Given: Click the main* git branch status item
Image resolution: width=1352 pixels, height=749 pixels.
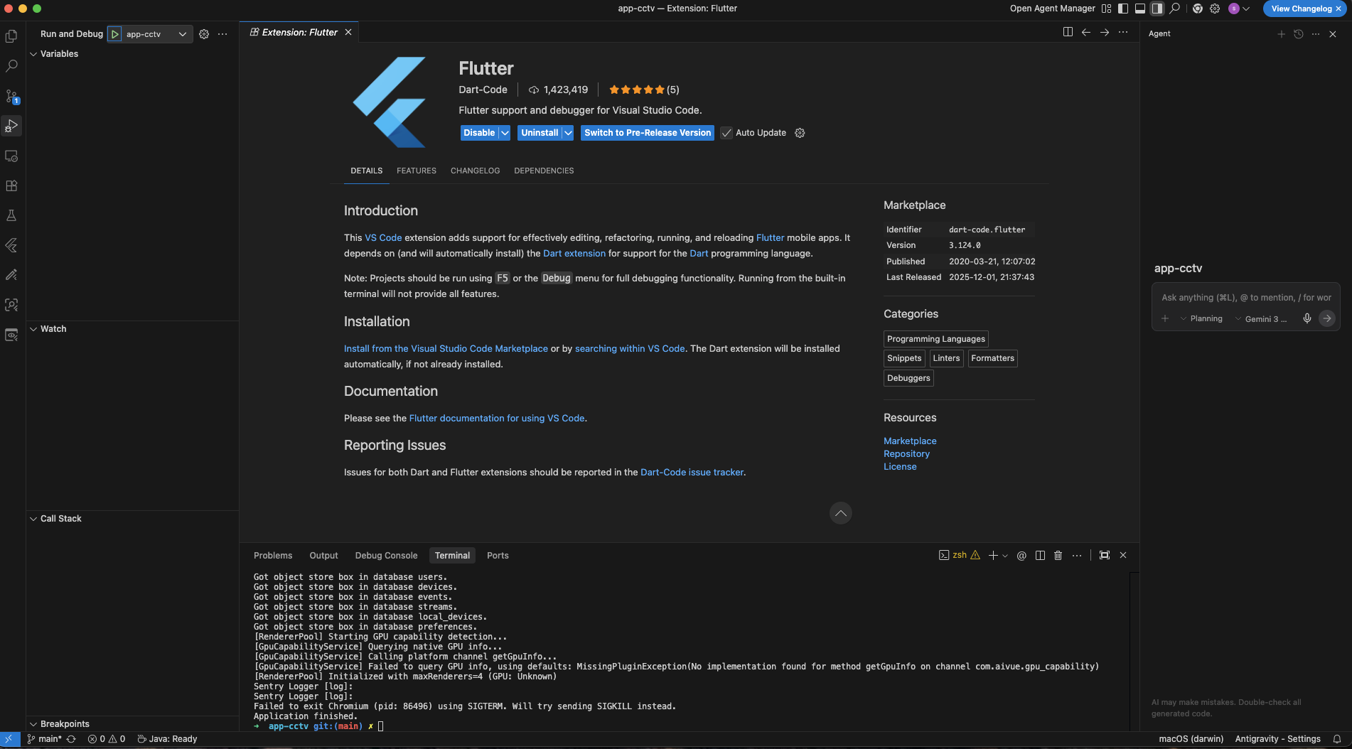Looking at the screenshot, I should (45, 739).
